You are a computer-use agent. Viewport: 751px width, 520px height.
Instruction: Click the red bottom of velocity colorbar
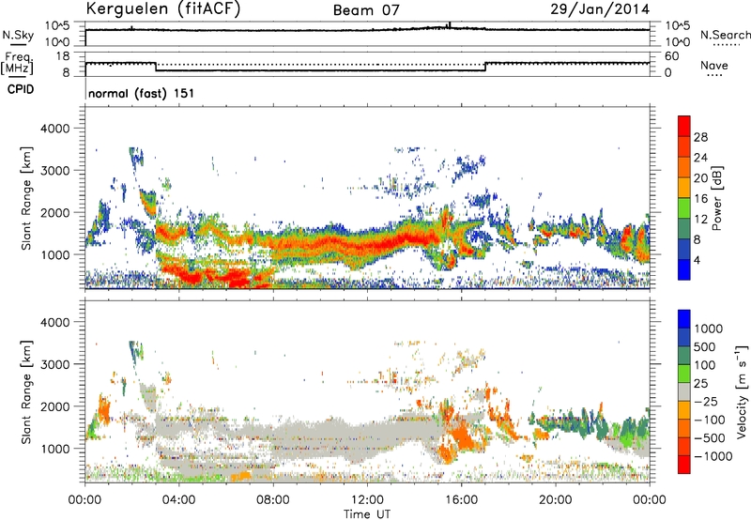pyautogui.click(x=684, y=465)
